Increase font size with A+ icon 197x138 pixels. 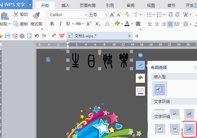point(113,15)
